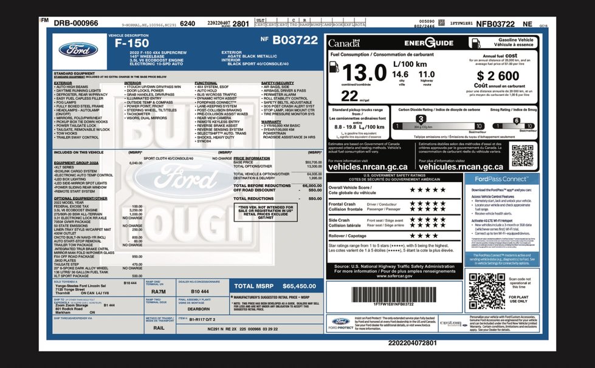Click the NFB03722 code at top right
This screenshot has height=368, width=595.
pyautogui.click(x=495, y=24)
